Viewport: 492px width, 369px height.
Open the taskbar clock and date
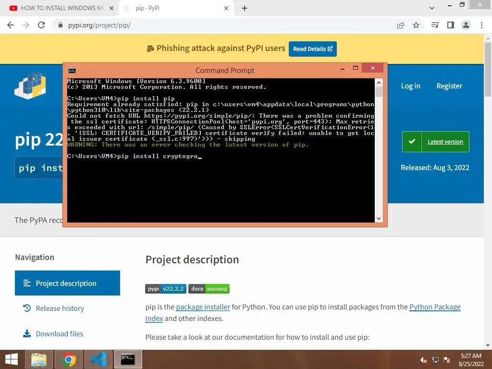471,360
